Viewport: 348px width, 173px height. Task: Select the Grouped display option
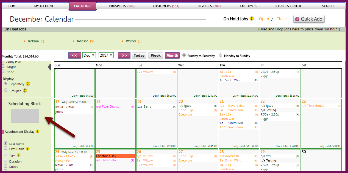[6, 90]
